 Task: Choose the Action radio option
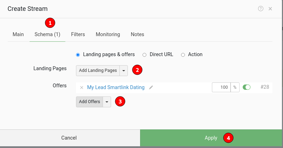(x=183, y=55)
